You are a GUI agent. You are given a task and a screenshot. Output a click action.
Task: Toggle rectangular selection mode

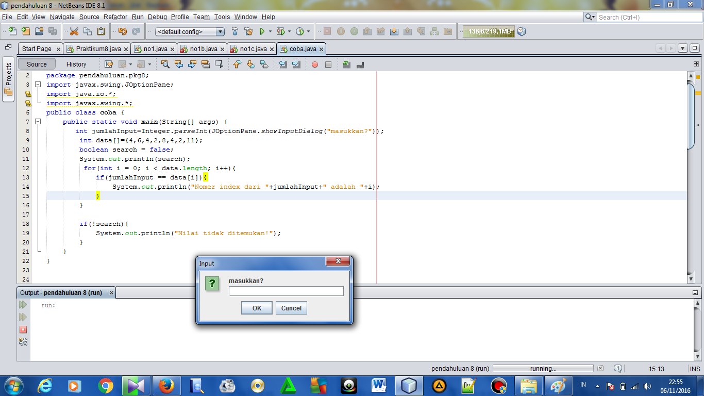(219, 64)
